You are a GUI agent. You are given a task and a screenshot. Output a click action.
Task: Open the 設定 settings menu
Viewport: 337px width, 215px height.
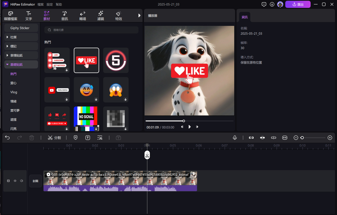click(x=50, y=5)
